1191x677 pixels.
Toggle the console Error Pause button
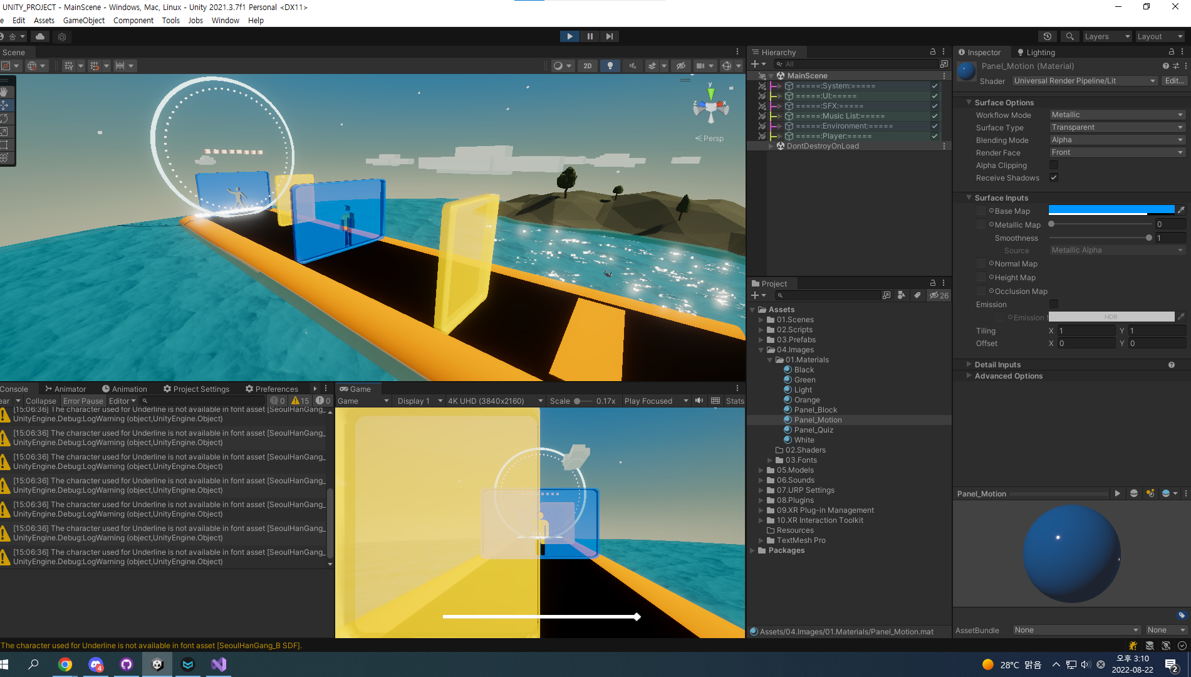[x=83, y=401]
